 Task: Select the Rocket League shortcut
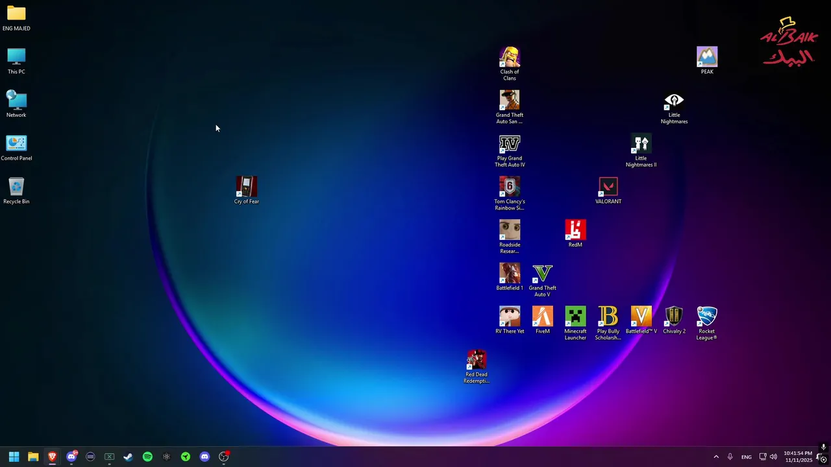(707, 324)
